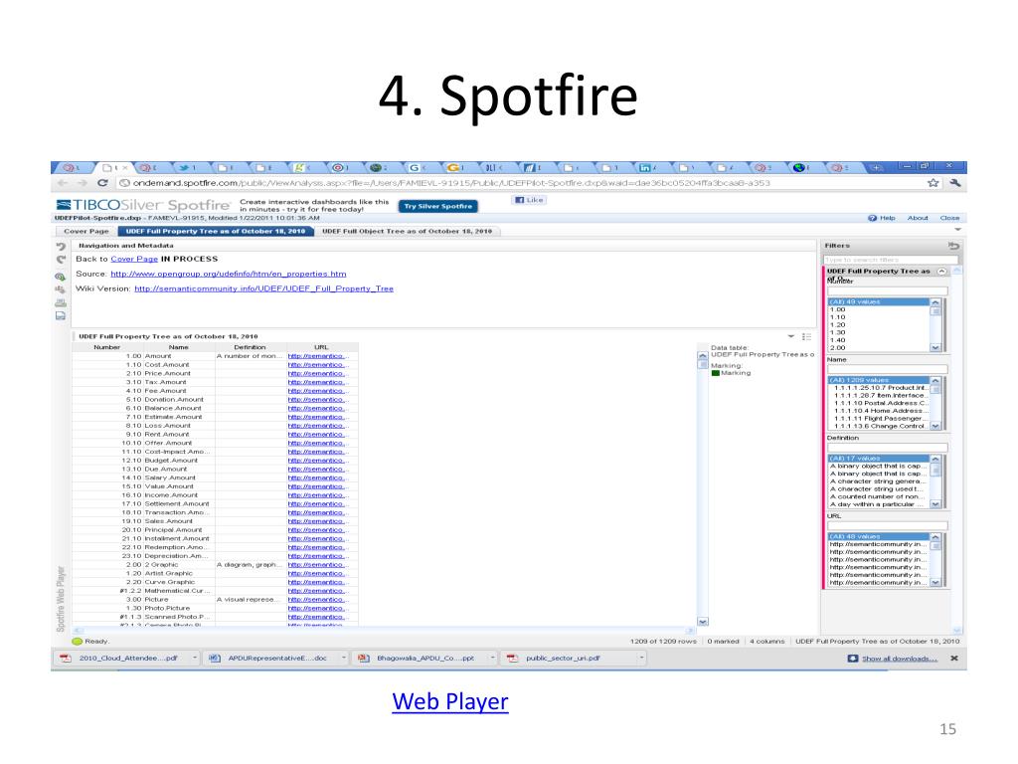Click the download arrow icon beside Show all downloads

(853, 659)
